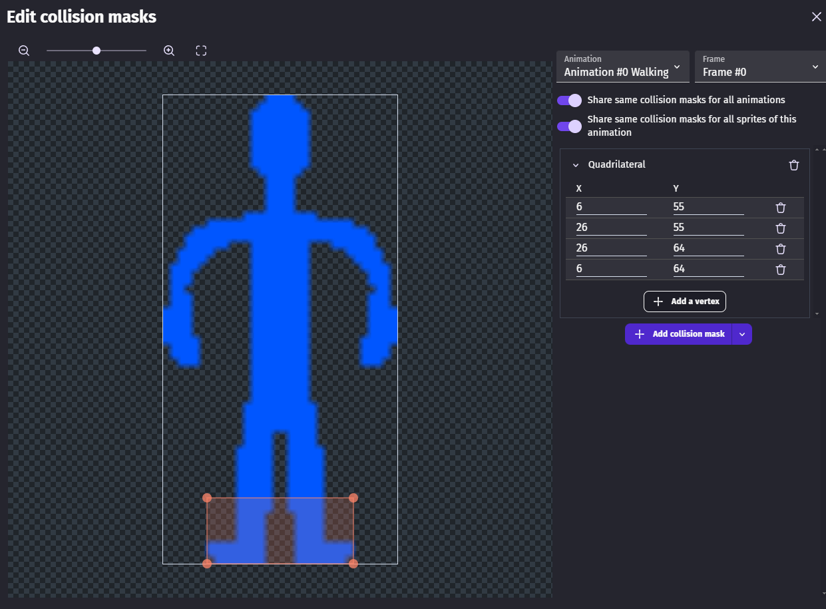Open the Frame dropdown
Image resolution: width=826 pixels, height=609 pixels.
[x=760, y=67]
